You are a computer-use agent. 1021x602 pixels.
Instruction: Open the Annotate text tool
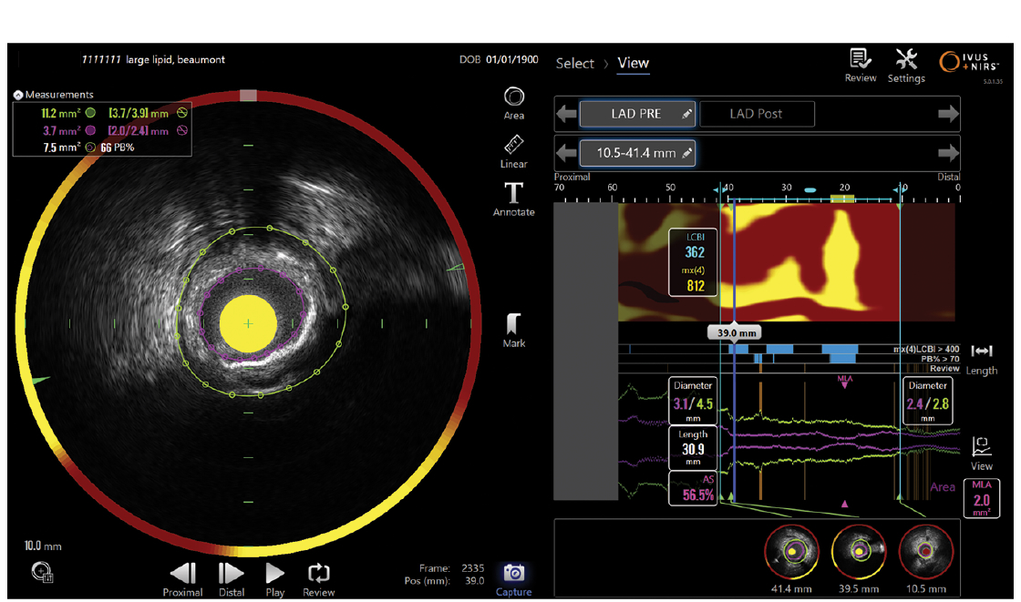pos(514,199)
